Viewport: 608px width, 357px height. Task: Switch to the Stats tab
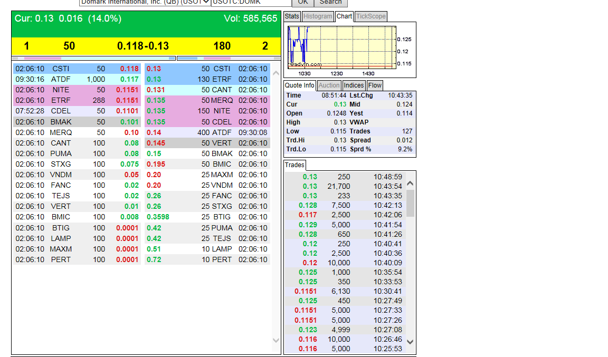coord(292,16)
